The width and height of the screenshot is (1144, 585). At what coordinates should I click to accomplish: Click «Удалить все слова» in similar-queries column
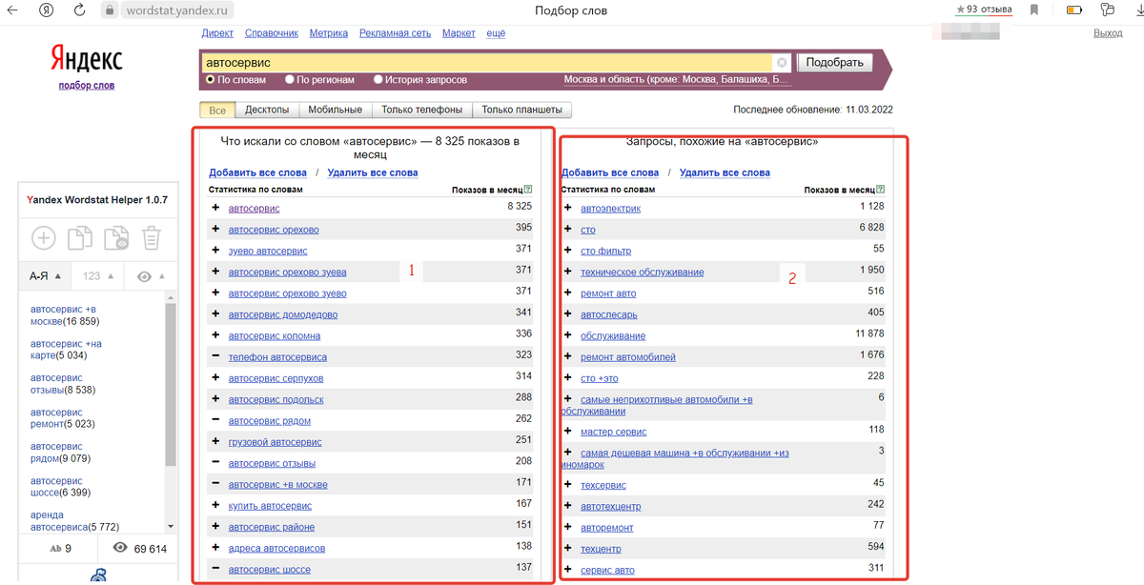(x=725, y=172)
